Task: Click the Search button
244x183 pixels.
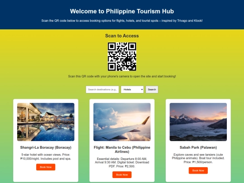Action: point(152,89)
